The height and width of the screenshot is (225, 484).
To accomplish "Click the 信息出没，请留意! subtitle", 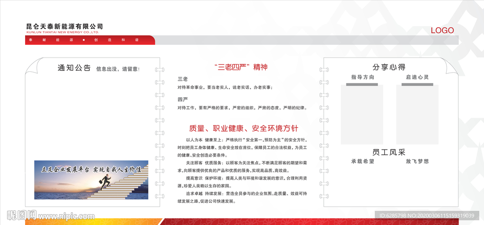I will click(x=118, y=69).
